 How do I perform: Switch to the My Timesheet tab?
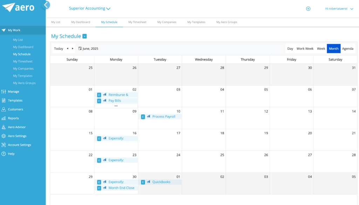coord(137,22)
